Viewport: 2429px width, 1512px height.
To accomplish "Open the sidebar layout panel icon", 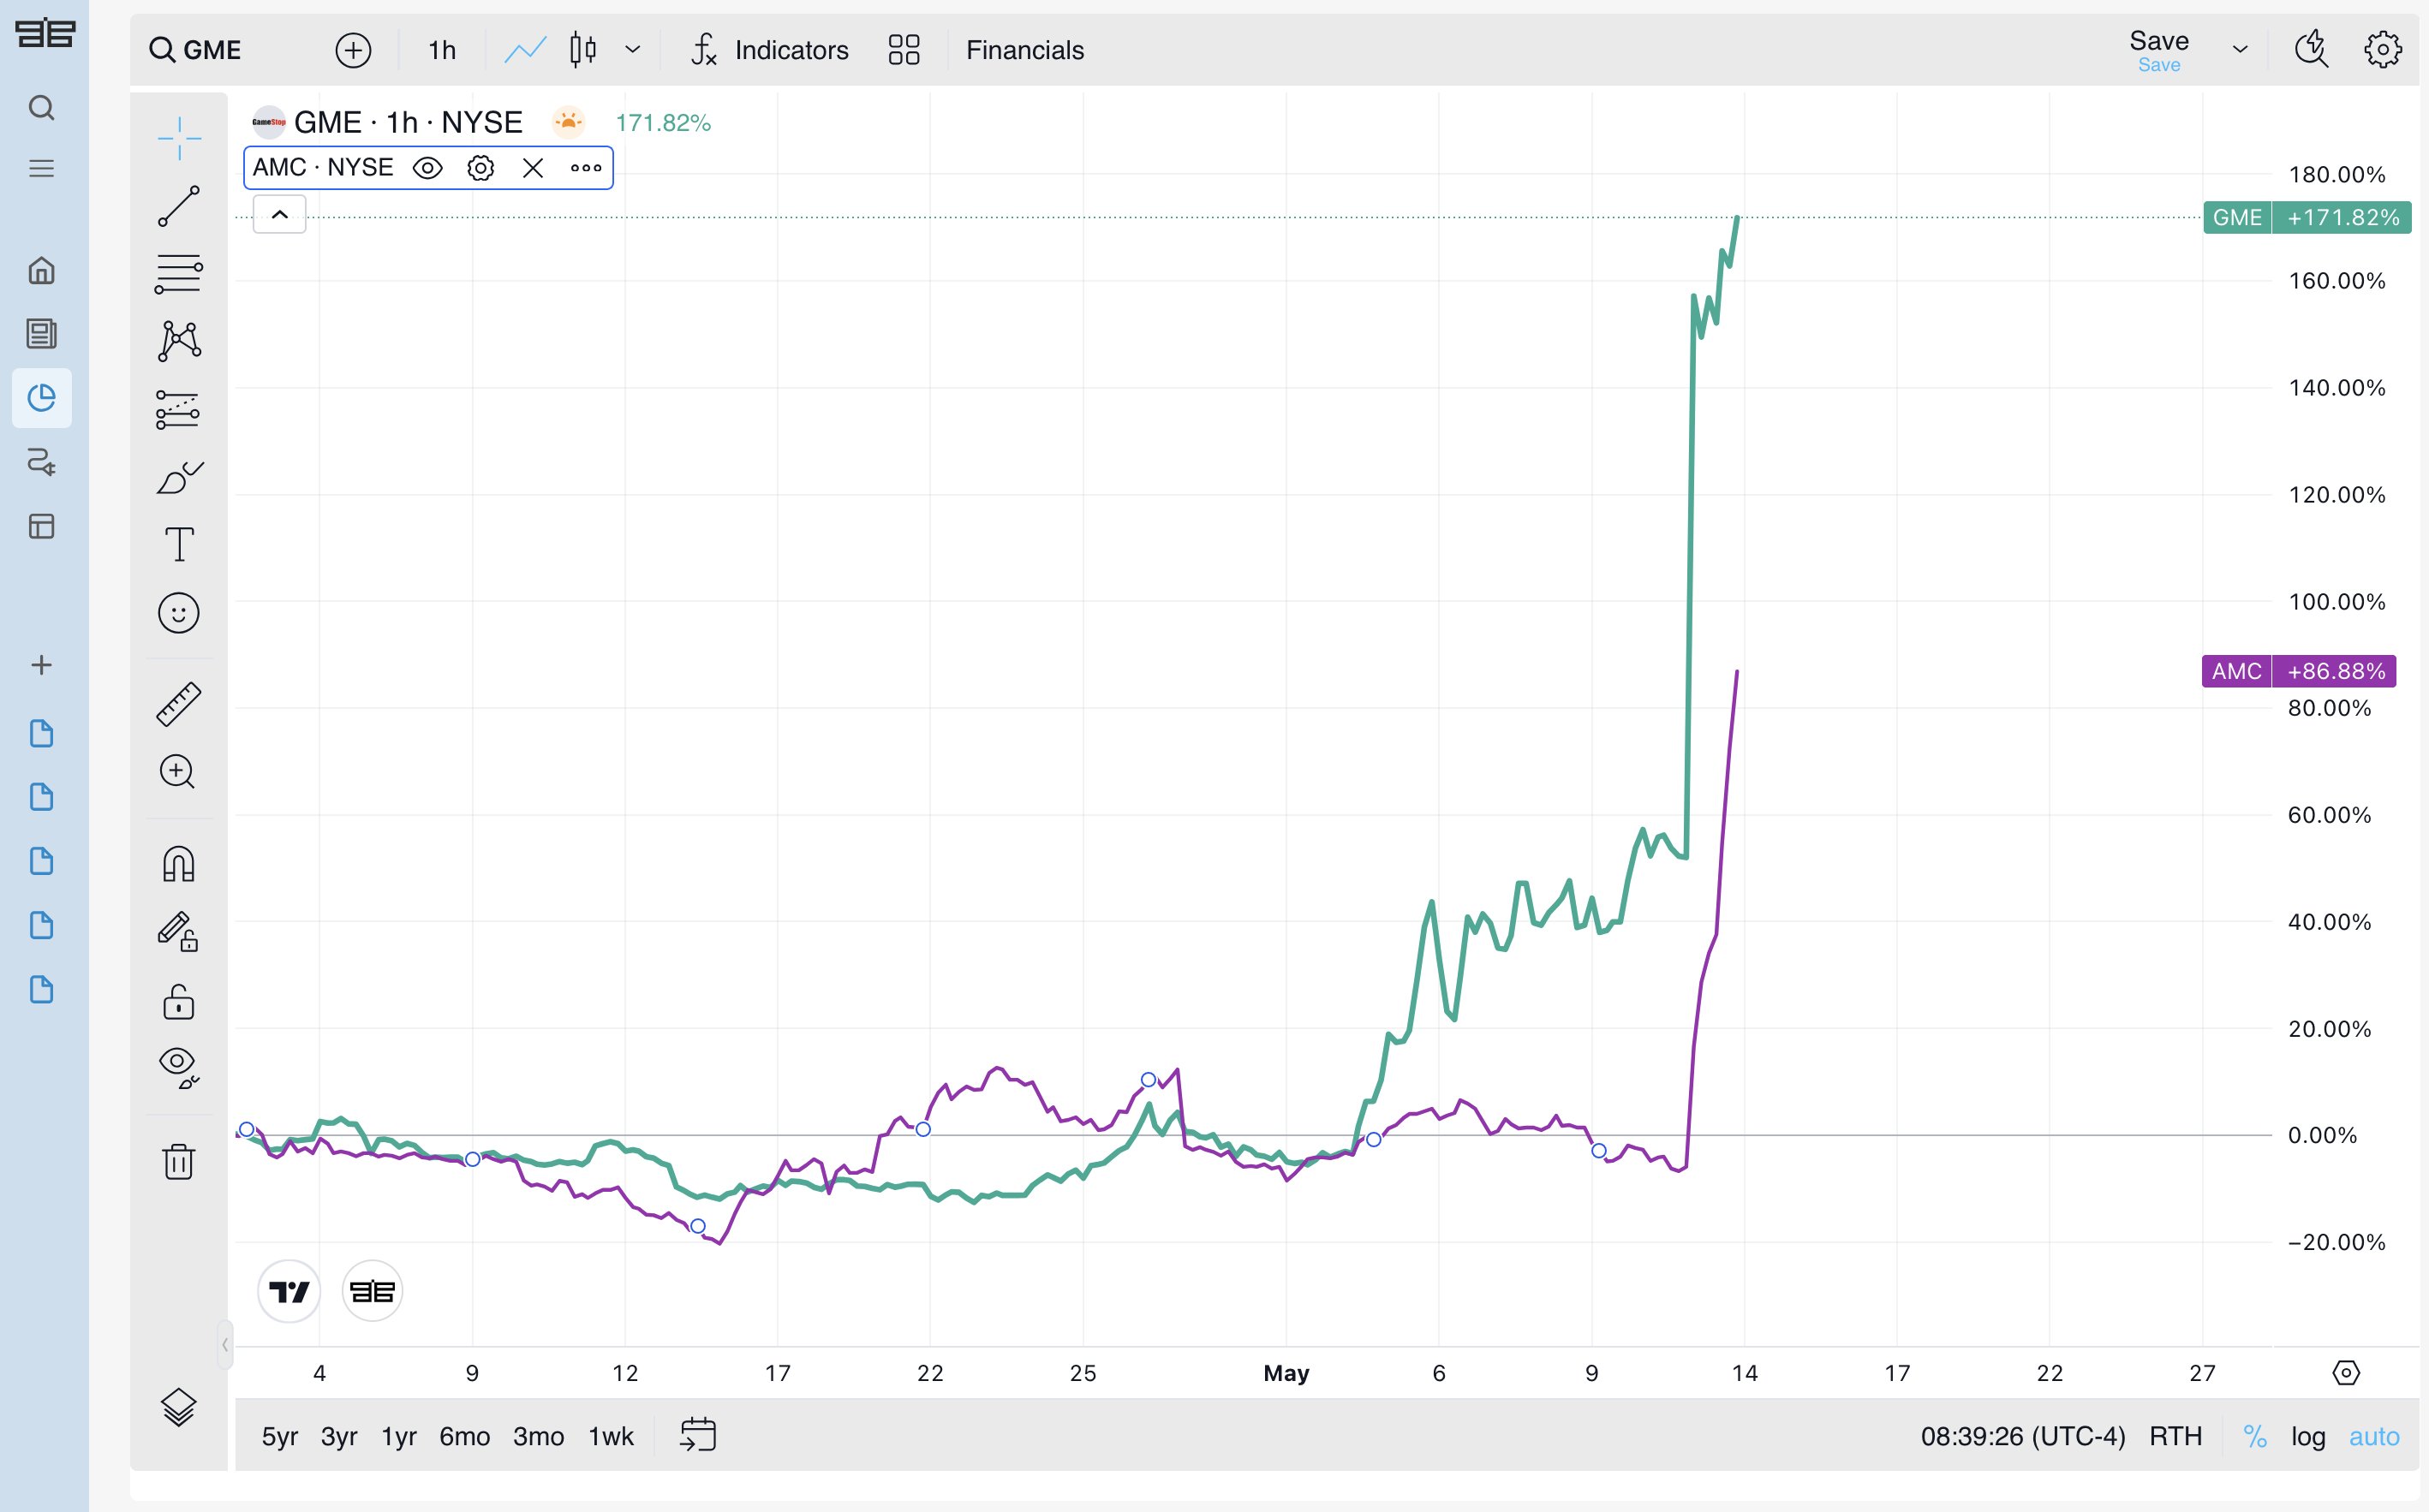I will [x=41, y=526].
